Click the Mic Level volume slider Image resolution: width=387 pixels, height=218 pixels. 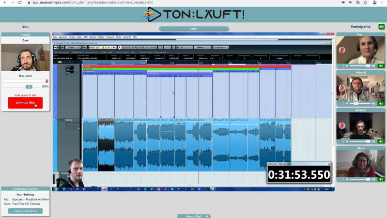(29, 86)
